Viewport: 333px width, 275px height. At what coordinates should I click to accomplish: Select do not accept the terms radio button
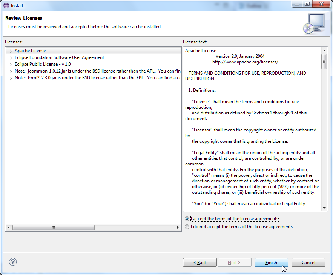(187, 227)
